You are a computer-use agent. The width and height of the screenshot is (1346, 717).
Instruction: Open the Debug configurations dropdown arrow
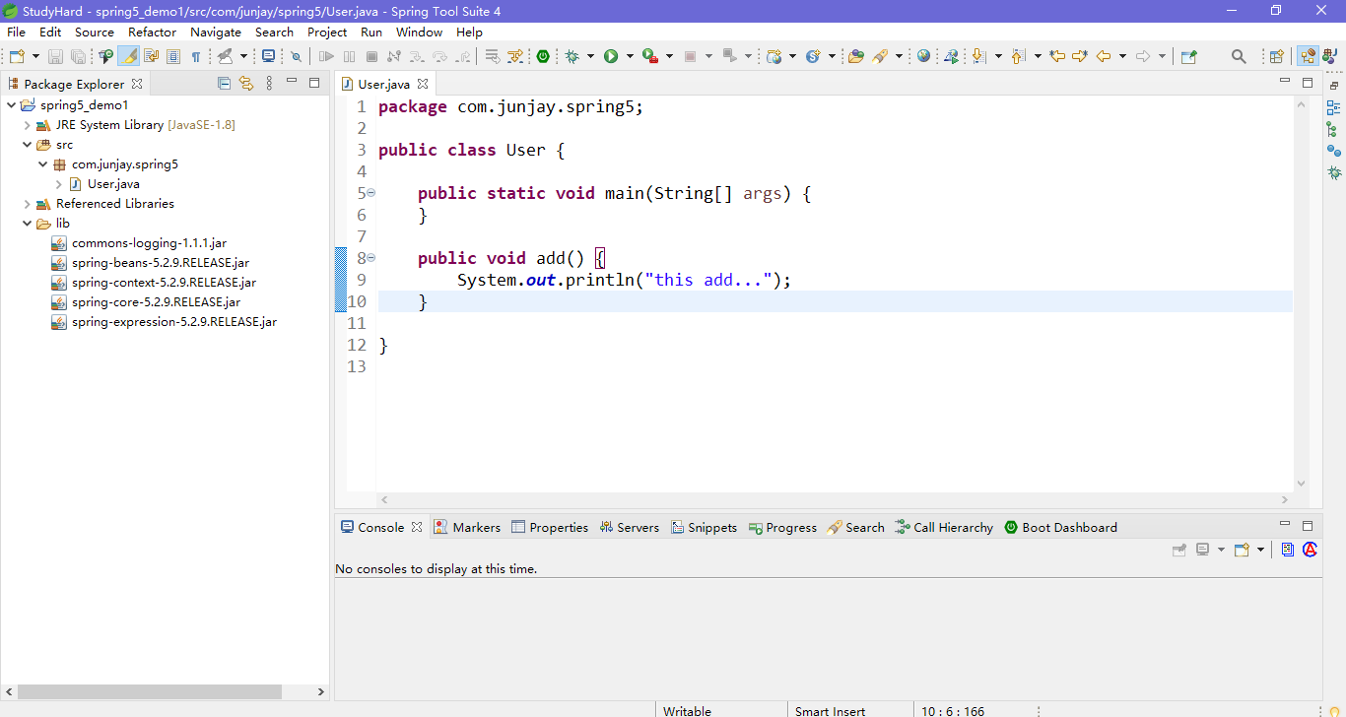[590, 56]
